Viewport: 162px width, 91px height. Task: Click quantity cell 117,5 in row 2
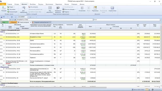[70, 38]
